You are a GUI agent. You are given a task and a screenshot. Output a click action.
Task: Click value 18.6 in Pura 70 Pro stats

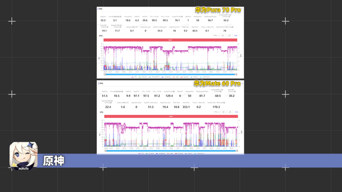pyautogui.click(x=128, y=20)
